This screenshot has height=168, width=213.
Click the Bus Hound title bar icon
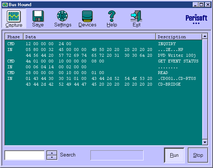[x=5, y=5]
